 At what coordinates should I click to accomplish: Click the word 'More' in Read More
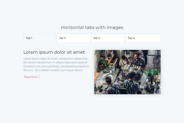coord(34,77)
